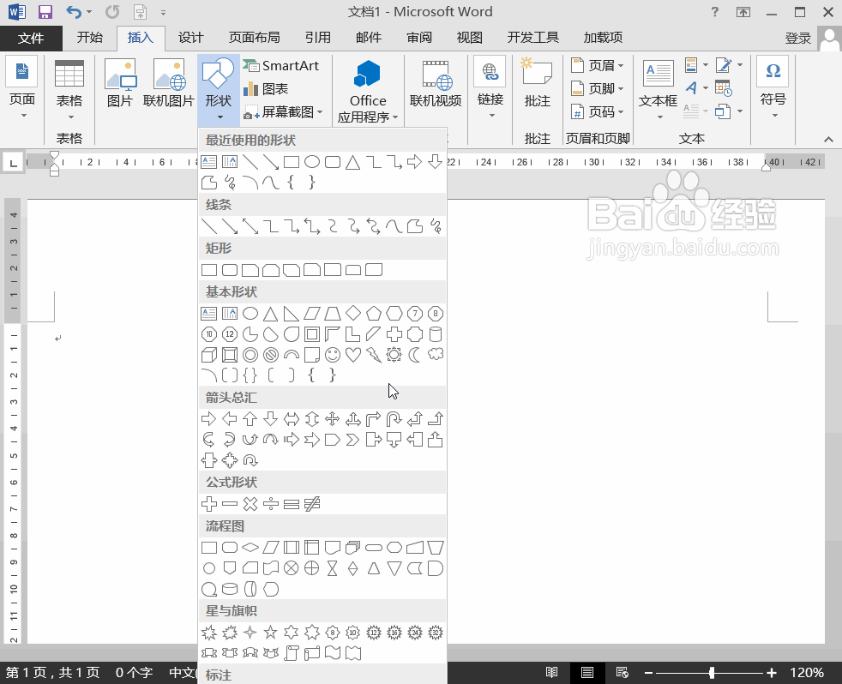Open the 开发工具 developer tab
The width and height of the screenshot is (842, 684).
coord(532,38)
